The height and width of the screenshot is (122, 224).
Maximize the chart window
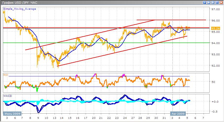click(217, 2)
